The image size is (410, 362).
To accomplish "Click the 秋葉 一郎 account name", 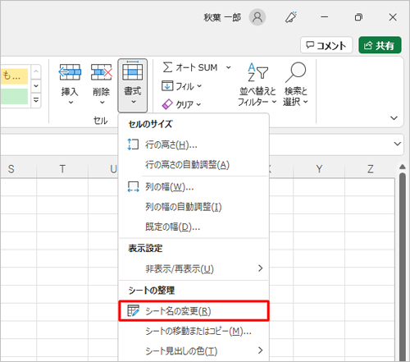I will coord(222,17).
